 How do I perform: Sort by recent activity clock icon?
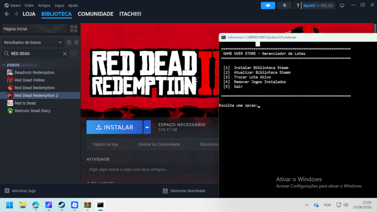69,42
